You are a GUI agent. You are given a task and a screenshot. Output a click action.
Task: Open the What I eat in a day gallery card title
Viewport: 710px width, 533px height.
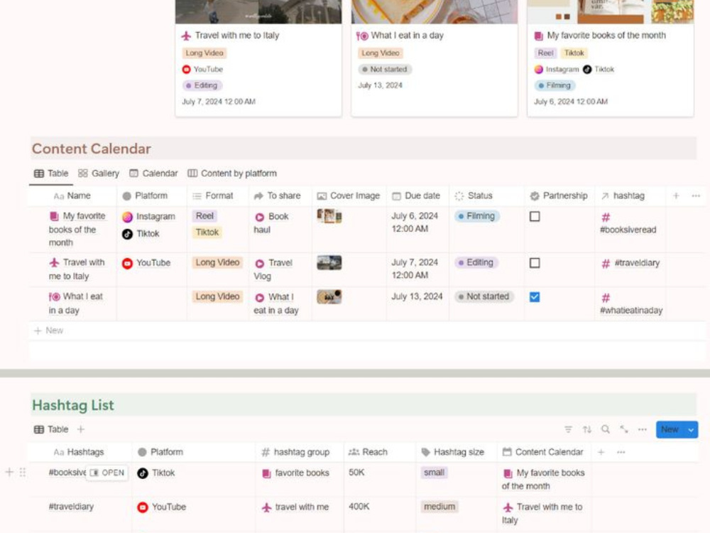click(x=407, y=36)
